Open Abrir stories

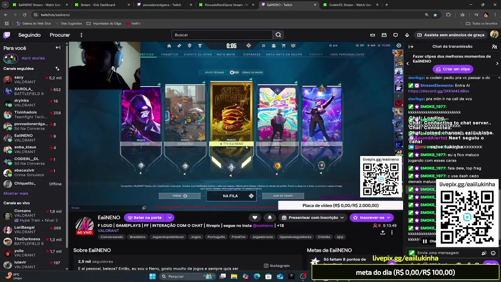tap(33, 58)
